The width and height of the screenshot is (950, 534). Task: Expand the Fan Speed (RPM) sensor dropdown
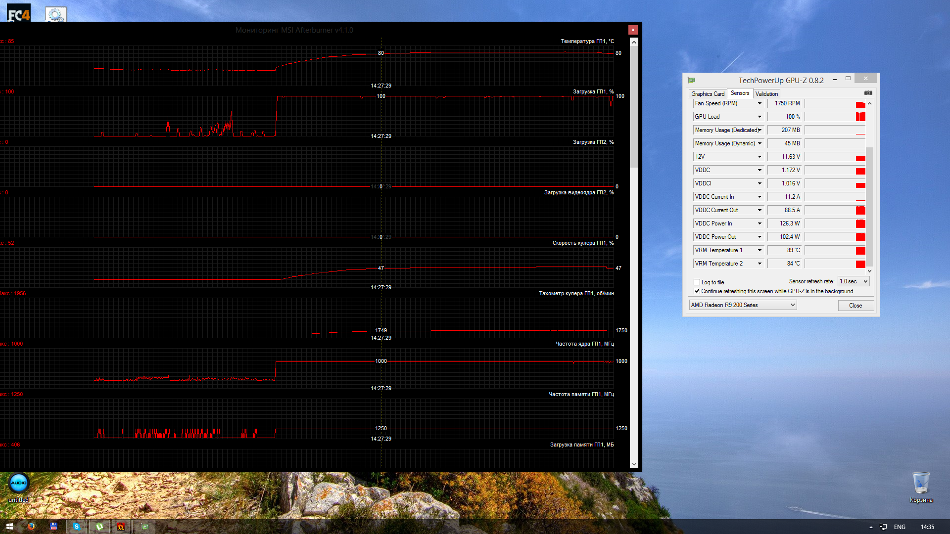[760, 103]
